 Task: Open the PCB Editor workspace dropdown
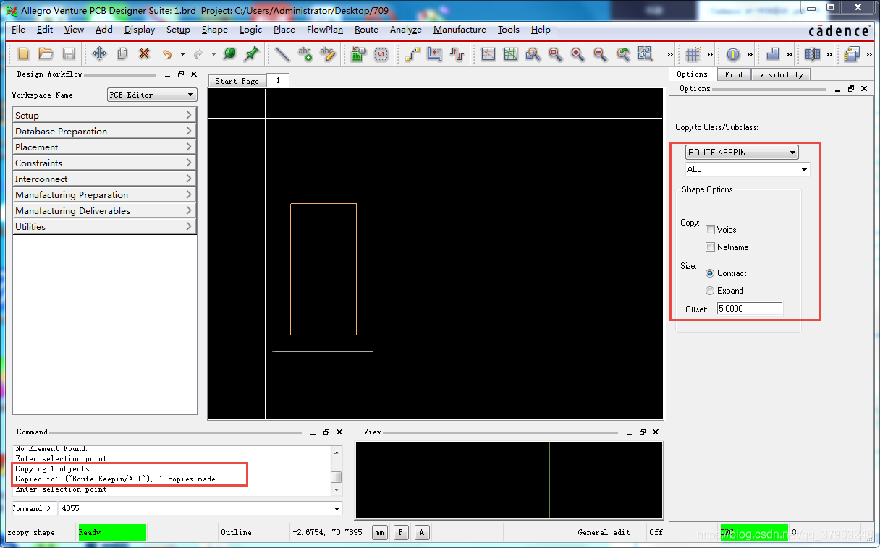pos(152,95)
